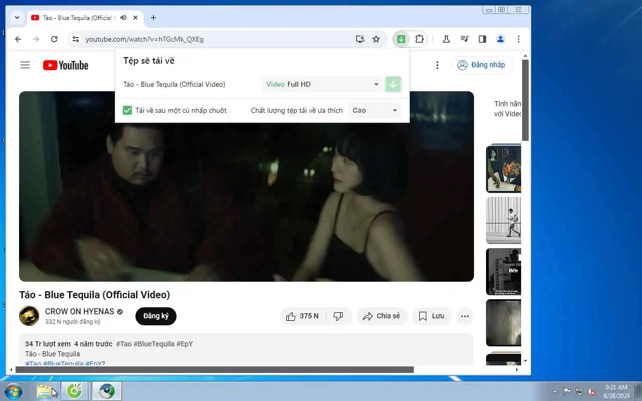
Task: Toggle the Chrome side panel icon
Action: [483, 39]
